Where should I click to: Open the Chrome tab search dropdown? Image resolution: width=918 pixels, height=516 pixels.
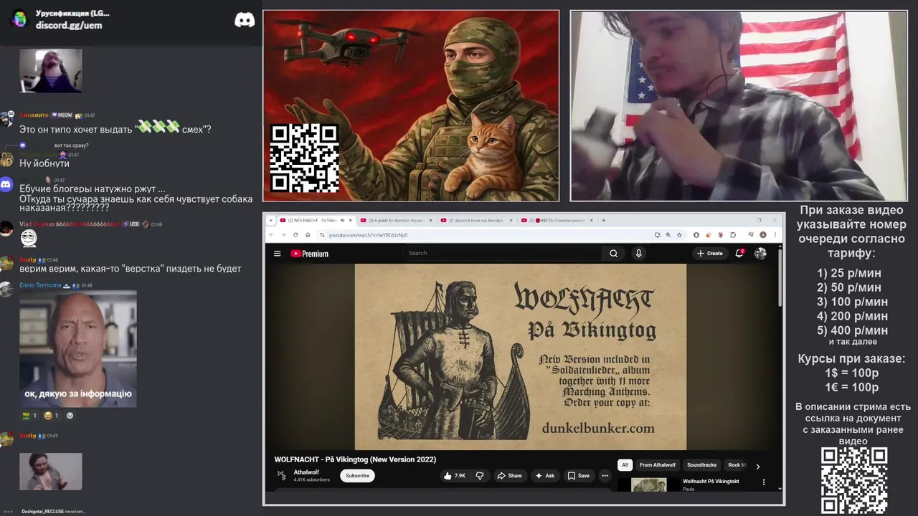(271, 220)
